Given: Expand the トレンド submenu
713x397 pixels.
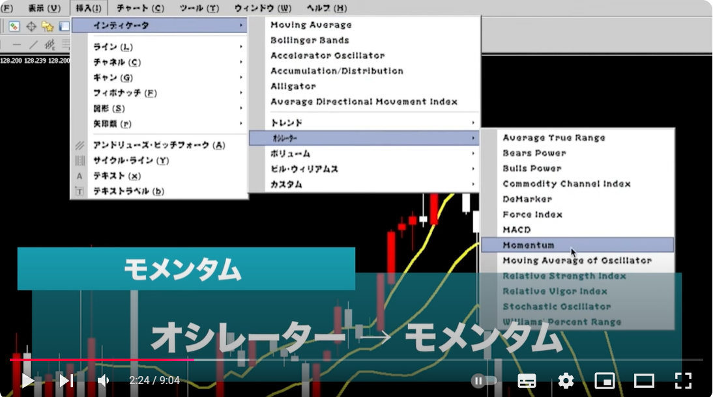Looking at the screenshot, I should [x=364, y=122].
